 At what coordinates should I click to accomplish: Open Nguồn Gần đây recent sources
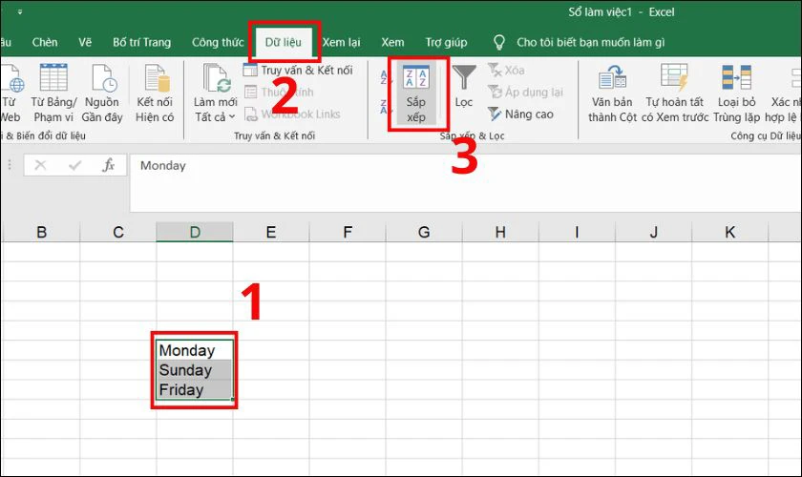tap(102, 93)
